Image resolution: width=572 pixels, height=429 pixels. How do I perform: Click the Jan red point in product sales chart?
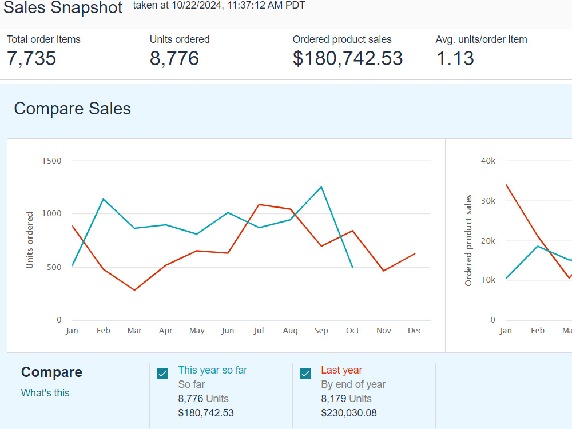click(x=507, y=185)
